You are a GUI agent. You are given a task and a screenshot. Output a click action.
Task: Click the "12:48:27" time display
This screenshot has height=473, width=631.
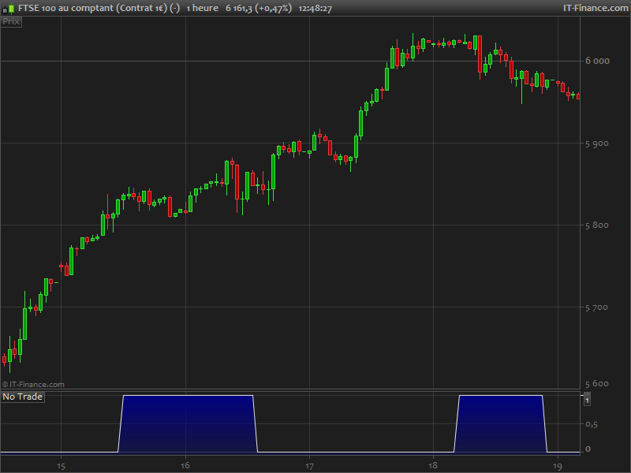click(x=315, y=9)
